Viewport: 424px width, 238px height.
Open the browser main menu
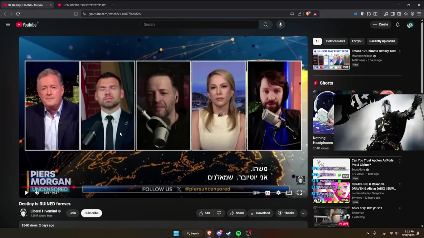pyautogui.click(x=419, y=14)
